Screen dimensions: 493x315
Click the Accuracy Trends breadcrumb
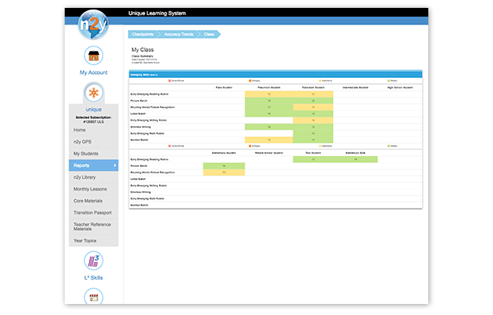pos(178,34)
